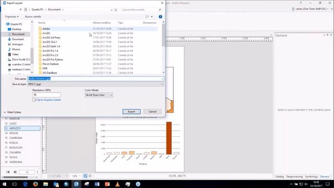Screen dimensions: 334x188
Task: Jump to first map series page
Action: (x=8, y=172)
